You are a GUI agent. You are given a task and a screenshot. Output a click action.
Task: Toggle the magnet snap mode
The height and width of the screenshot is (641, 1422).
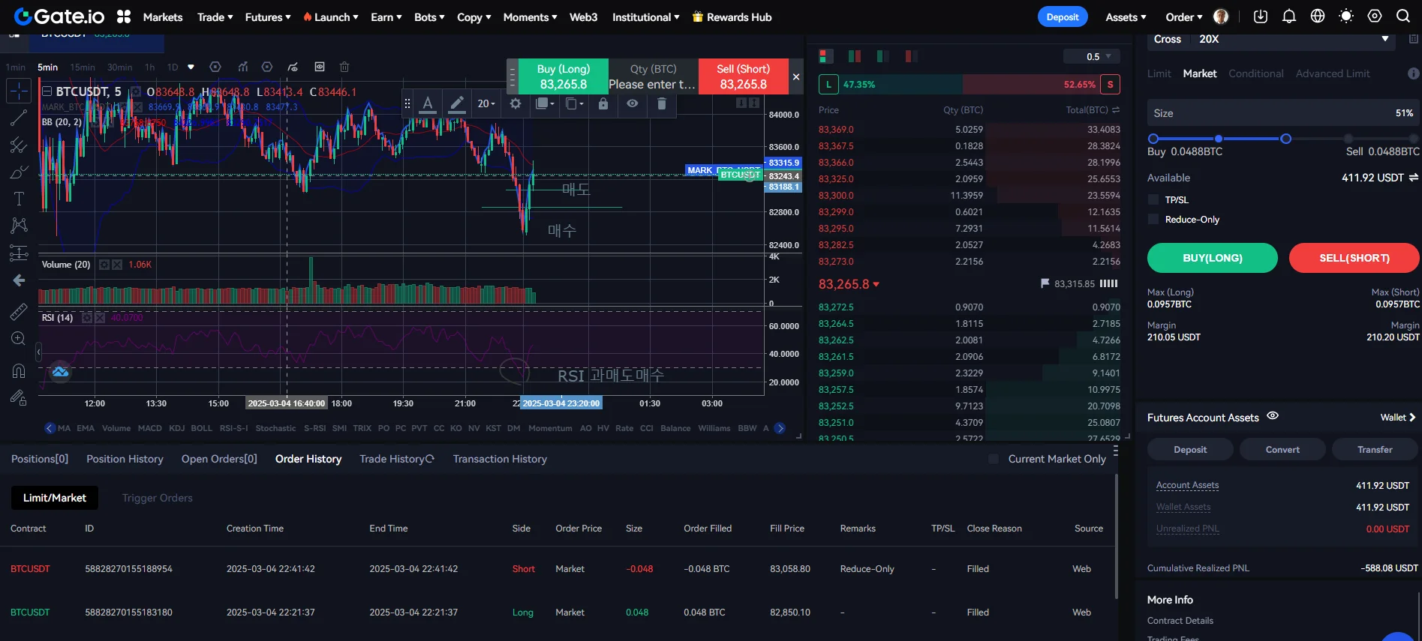19,371
